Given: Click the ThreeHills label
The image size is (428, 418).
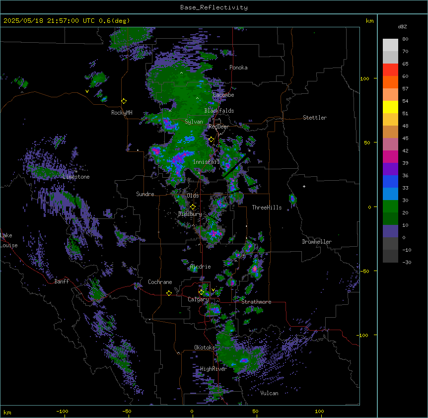Looking at the screenshot, I should click(267, 208).
